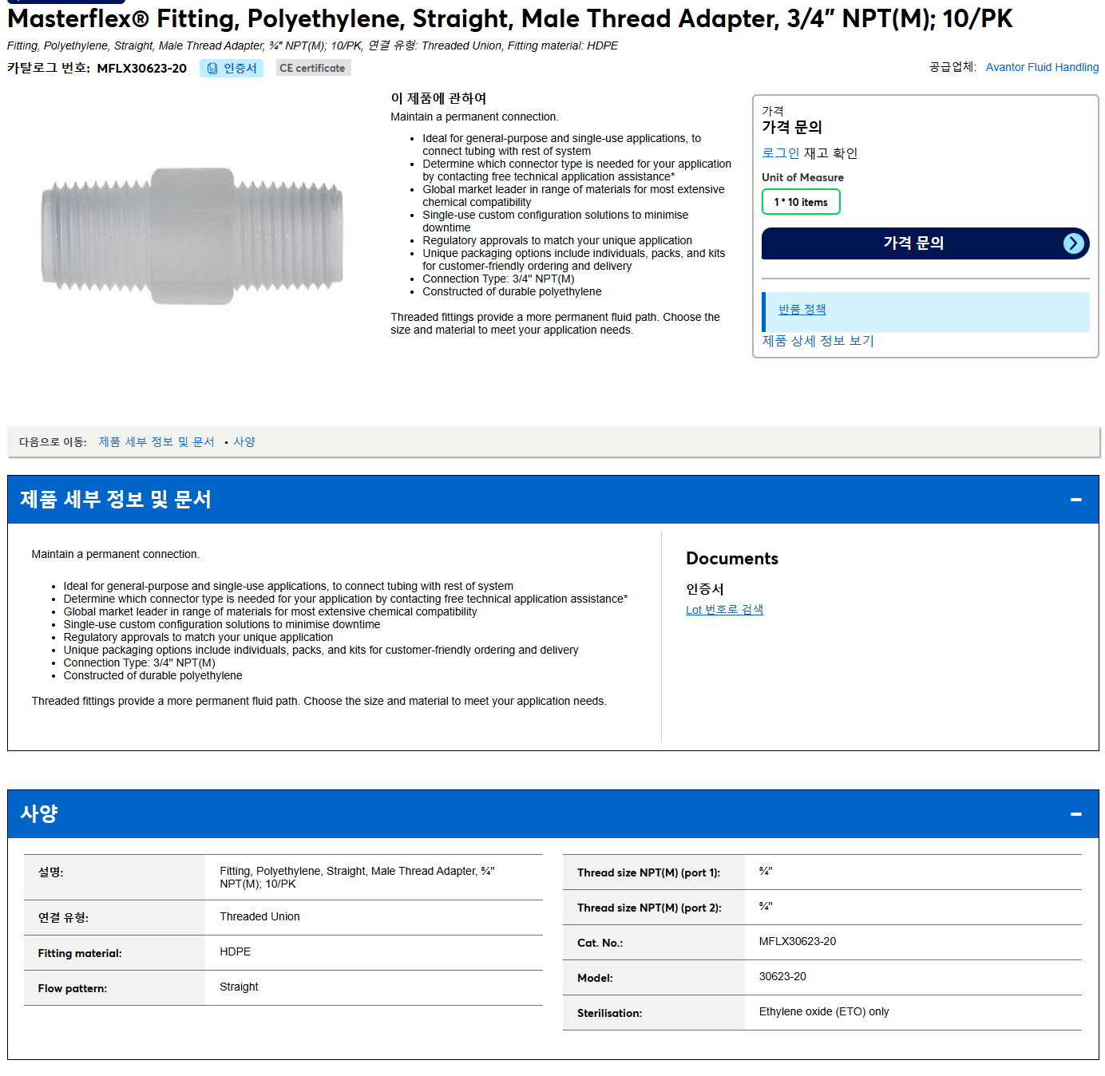Click the Thread size NPT(M) (port 2) label
The height and width of the screenshot is (1076, 1105).
(x=649, y=908)
